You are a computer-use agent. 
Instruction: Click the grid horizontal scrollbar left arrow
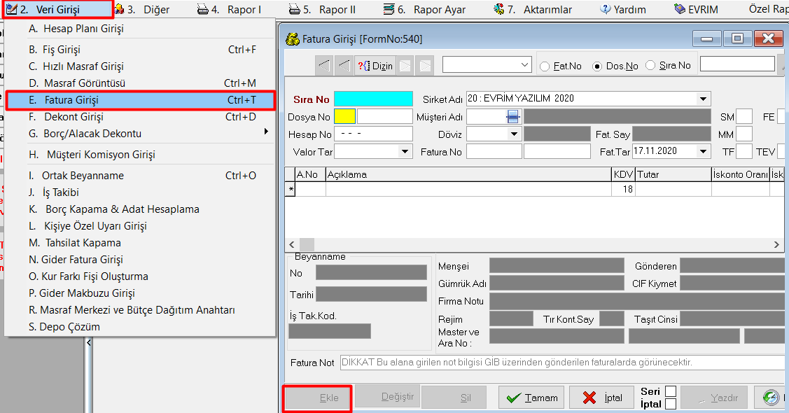(292, 244)
